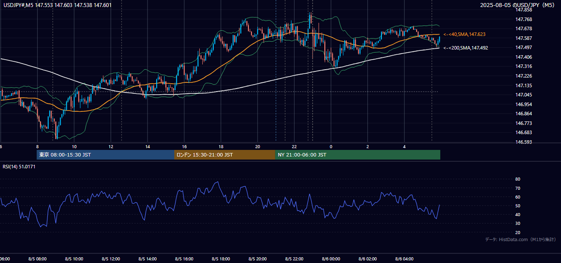Click RSI scale level 40
The image size is (561, 263).
[x=518, y=214]
